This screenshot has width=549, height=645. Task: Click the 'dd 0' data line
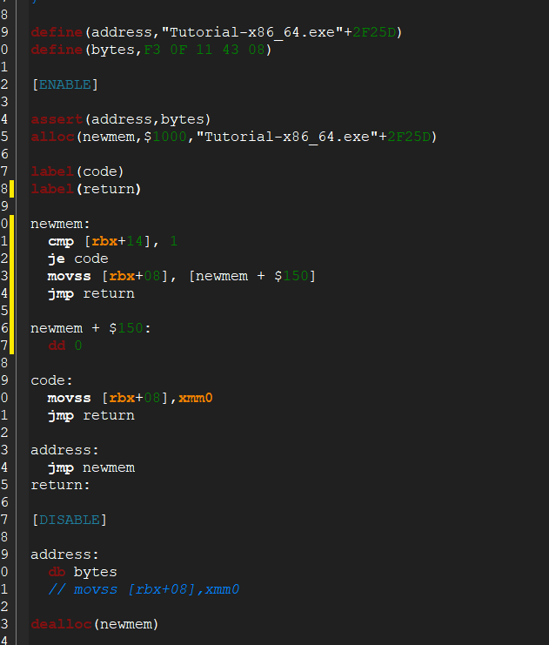65,346
